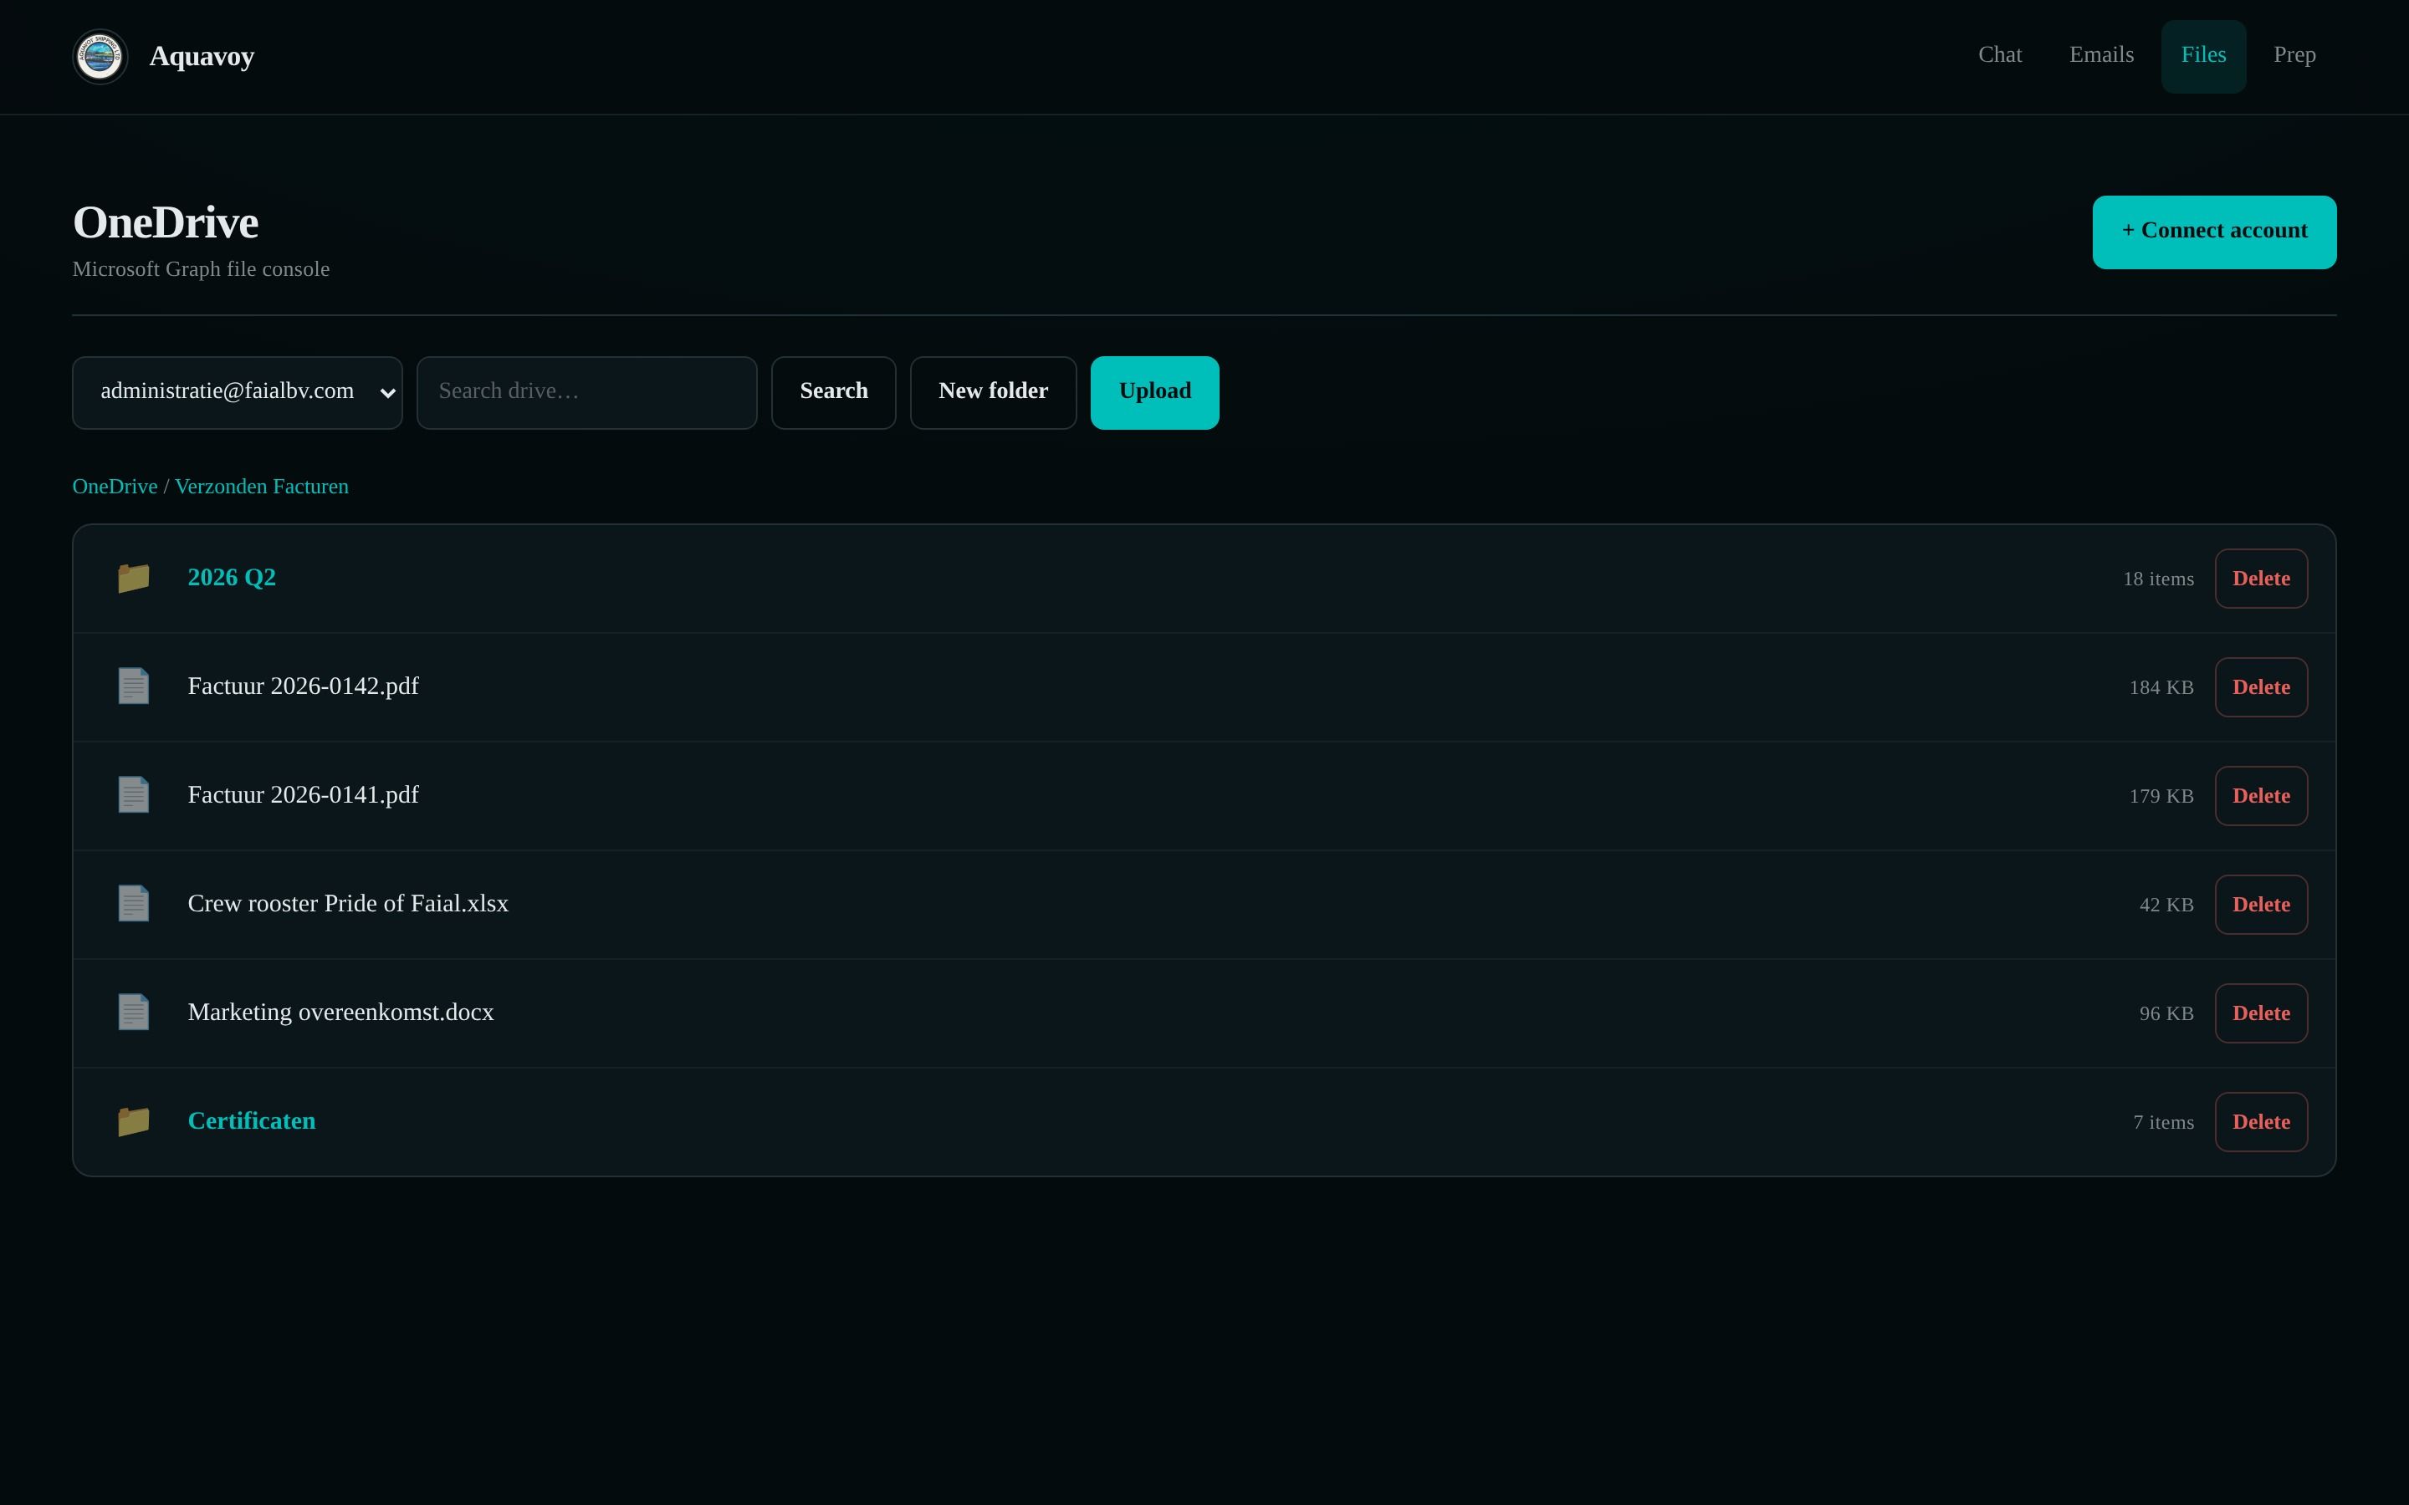Click the Marketing overeenkomst.docx file icon
This screenshot has width=2409, height=1505.
point(133,1013)
